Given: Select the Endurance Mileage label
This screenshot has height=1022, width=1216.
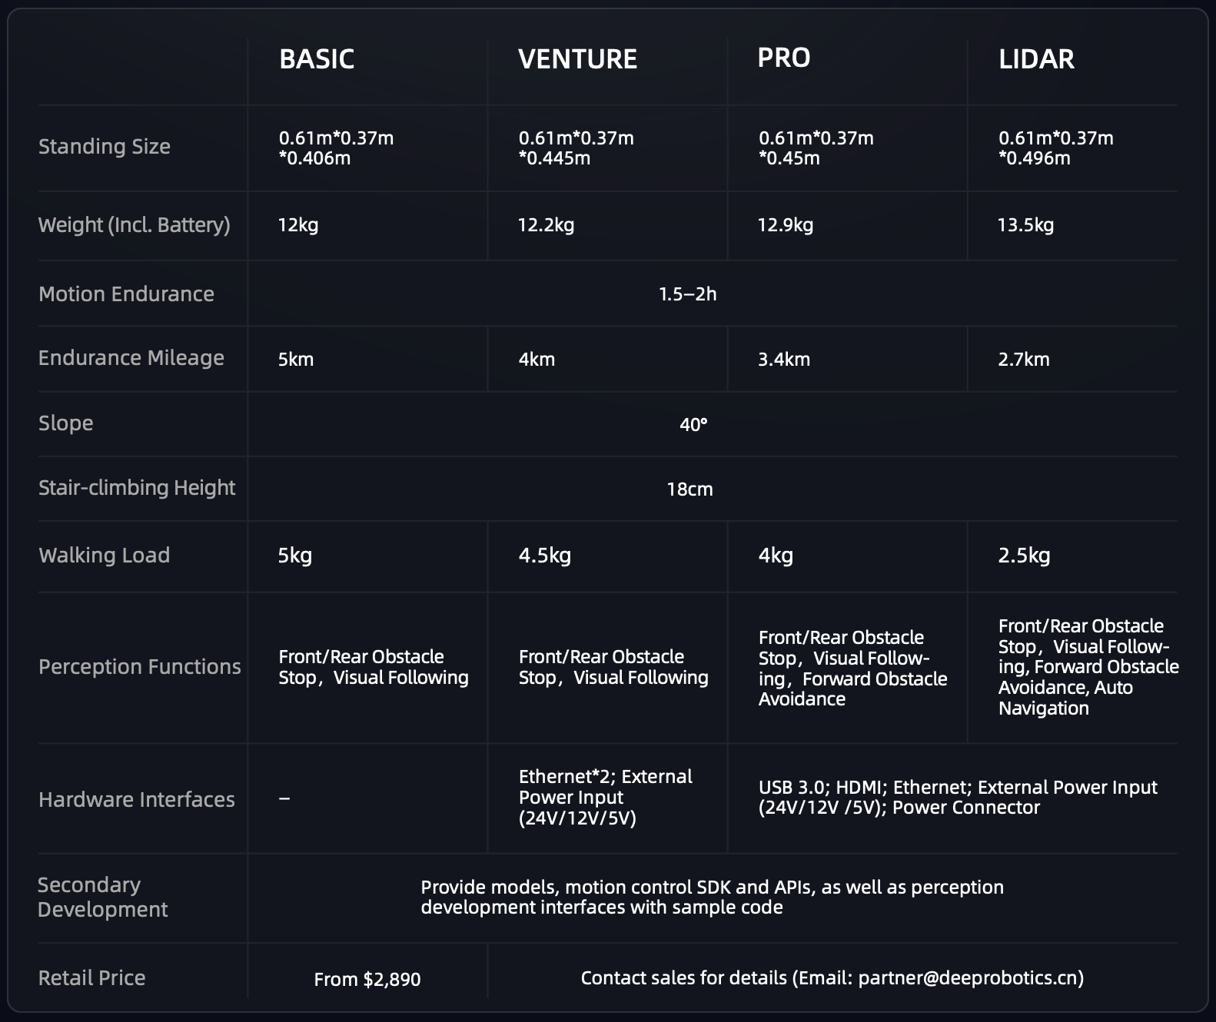Looking at the screenshot, I should pyautogui.click(x=131, y=358).
